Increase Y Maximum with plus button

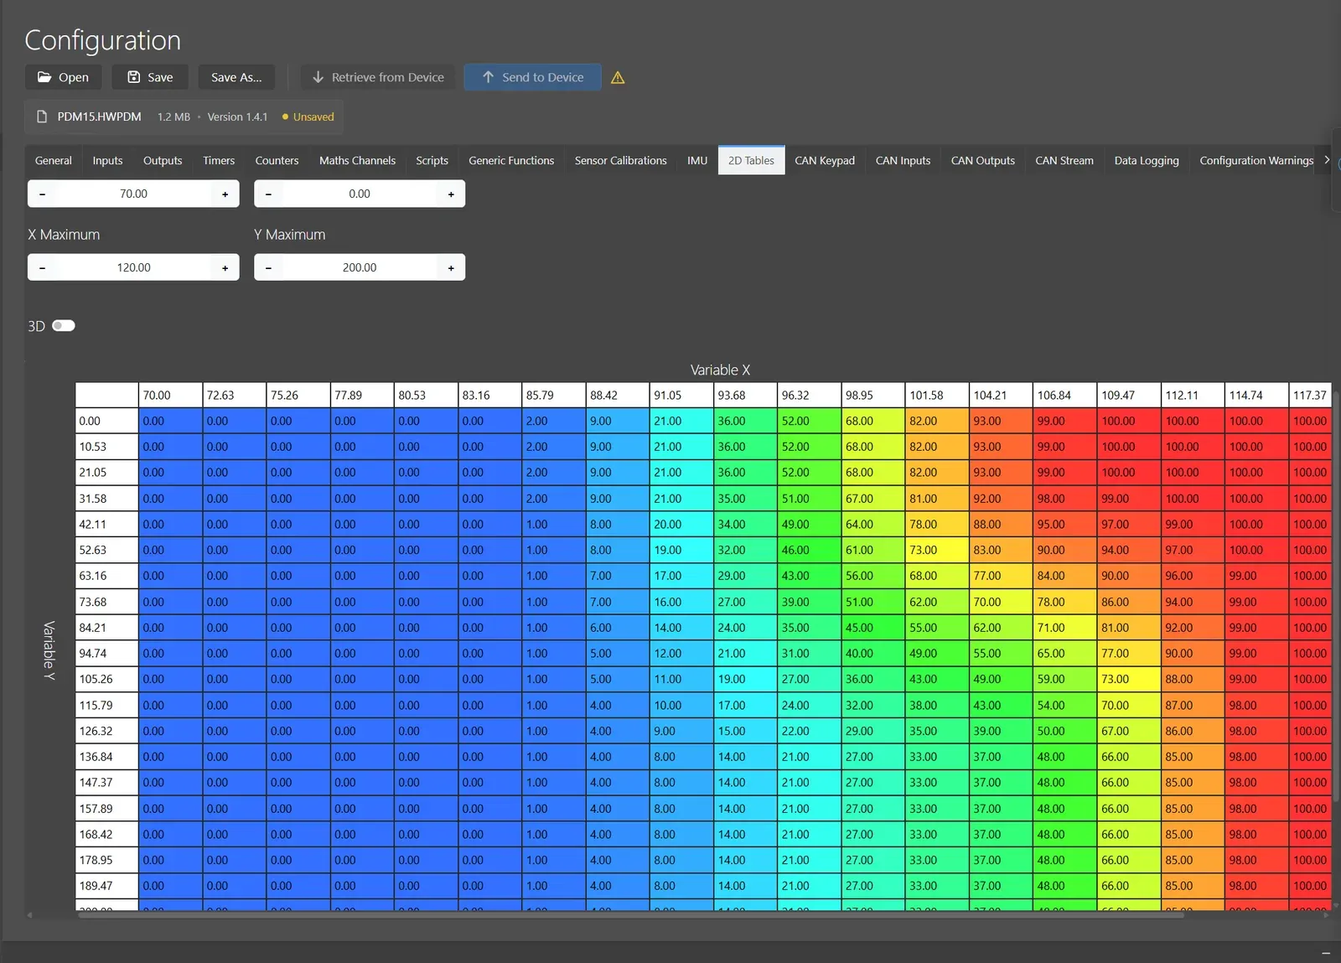pyautogui.click(x=451, y=268)
